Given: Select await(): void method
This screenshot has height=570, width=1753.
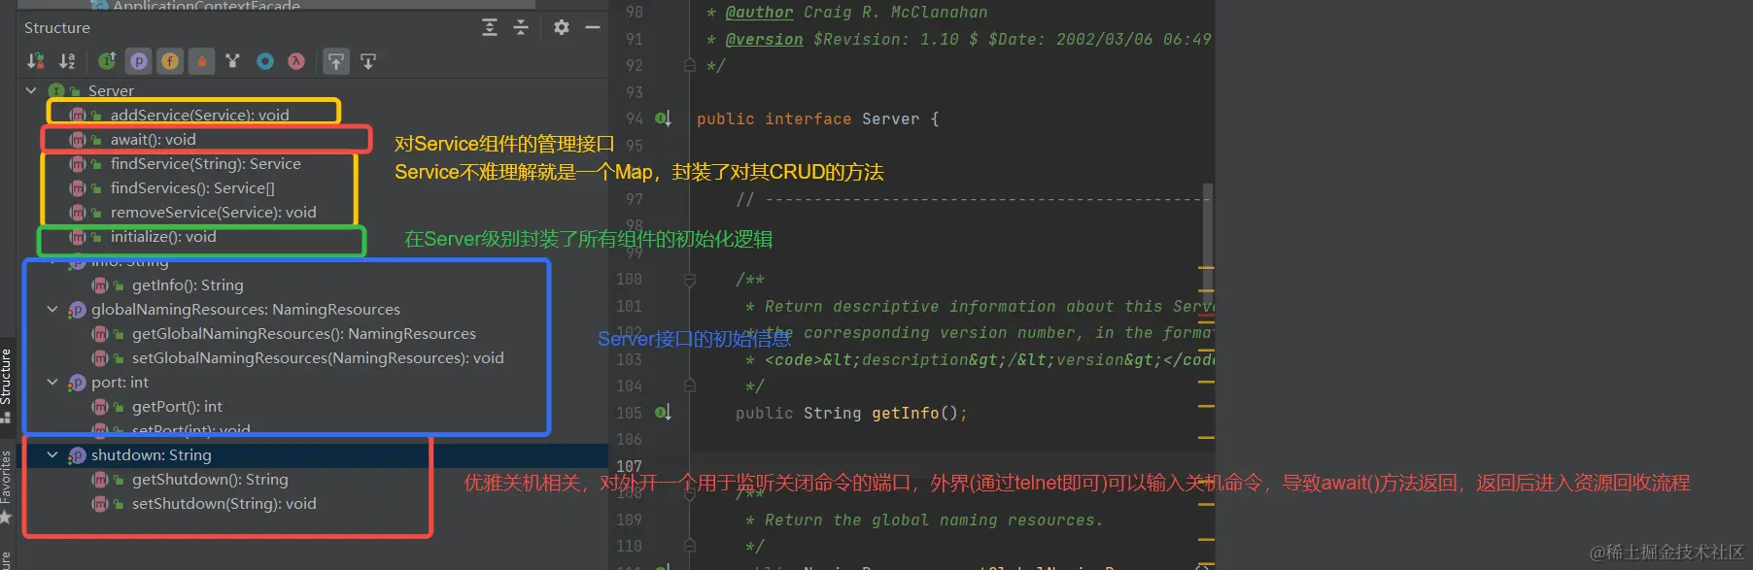Looking at the screenshot, I should [153, 139].
